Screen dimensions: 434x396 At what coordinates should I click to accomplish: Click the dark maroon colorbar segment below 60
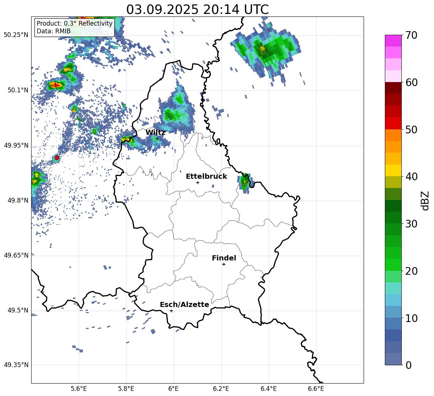(x=393, y=88)
